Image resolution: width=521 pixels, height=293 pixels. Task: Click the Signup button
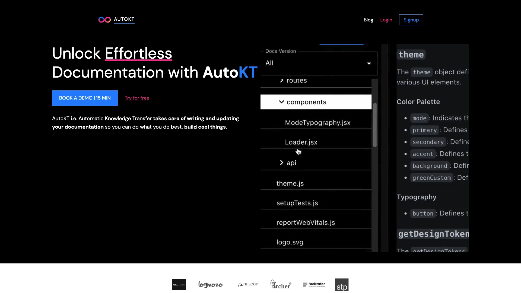coord(411,20)
